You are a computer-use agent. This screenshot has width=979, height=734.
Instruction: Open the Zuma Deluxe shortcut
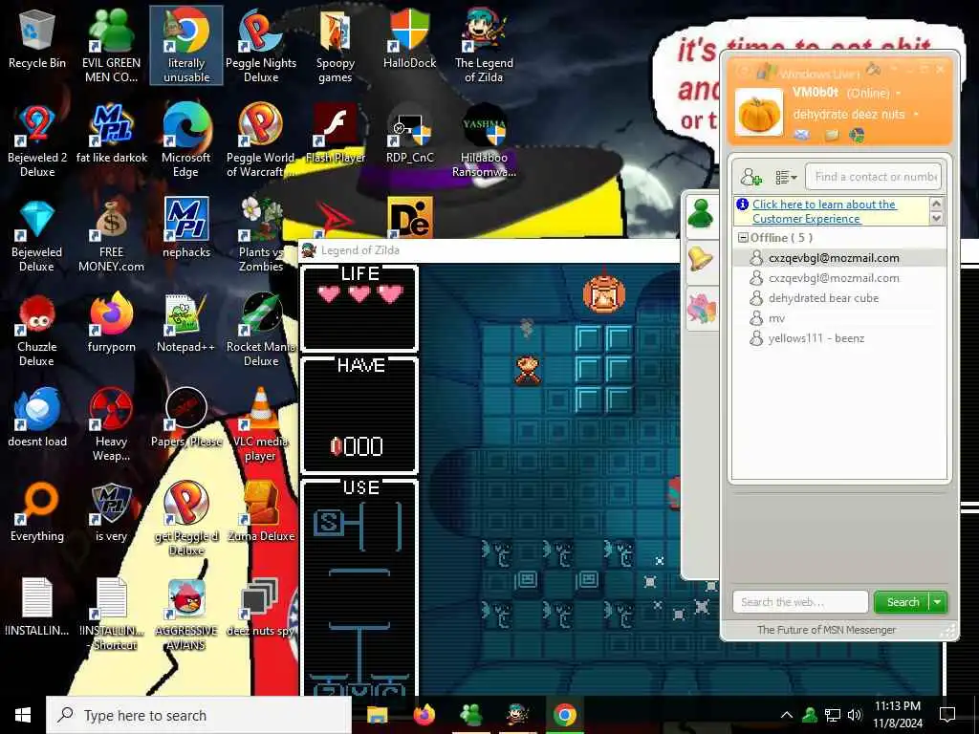point(261,513)
